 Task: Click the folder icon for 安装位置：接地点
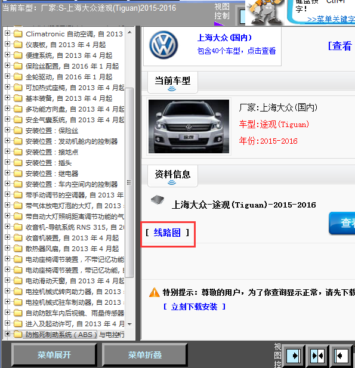18,152
